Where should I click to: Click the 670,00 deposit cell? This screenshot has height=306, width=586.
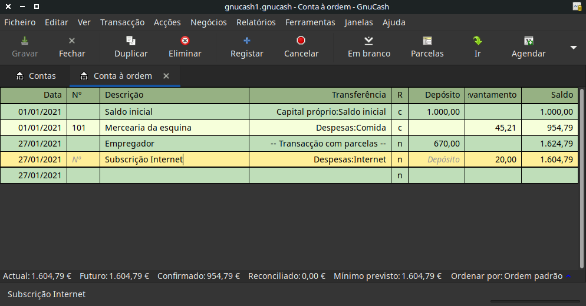click(436, 144)
